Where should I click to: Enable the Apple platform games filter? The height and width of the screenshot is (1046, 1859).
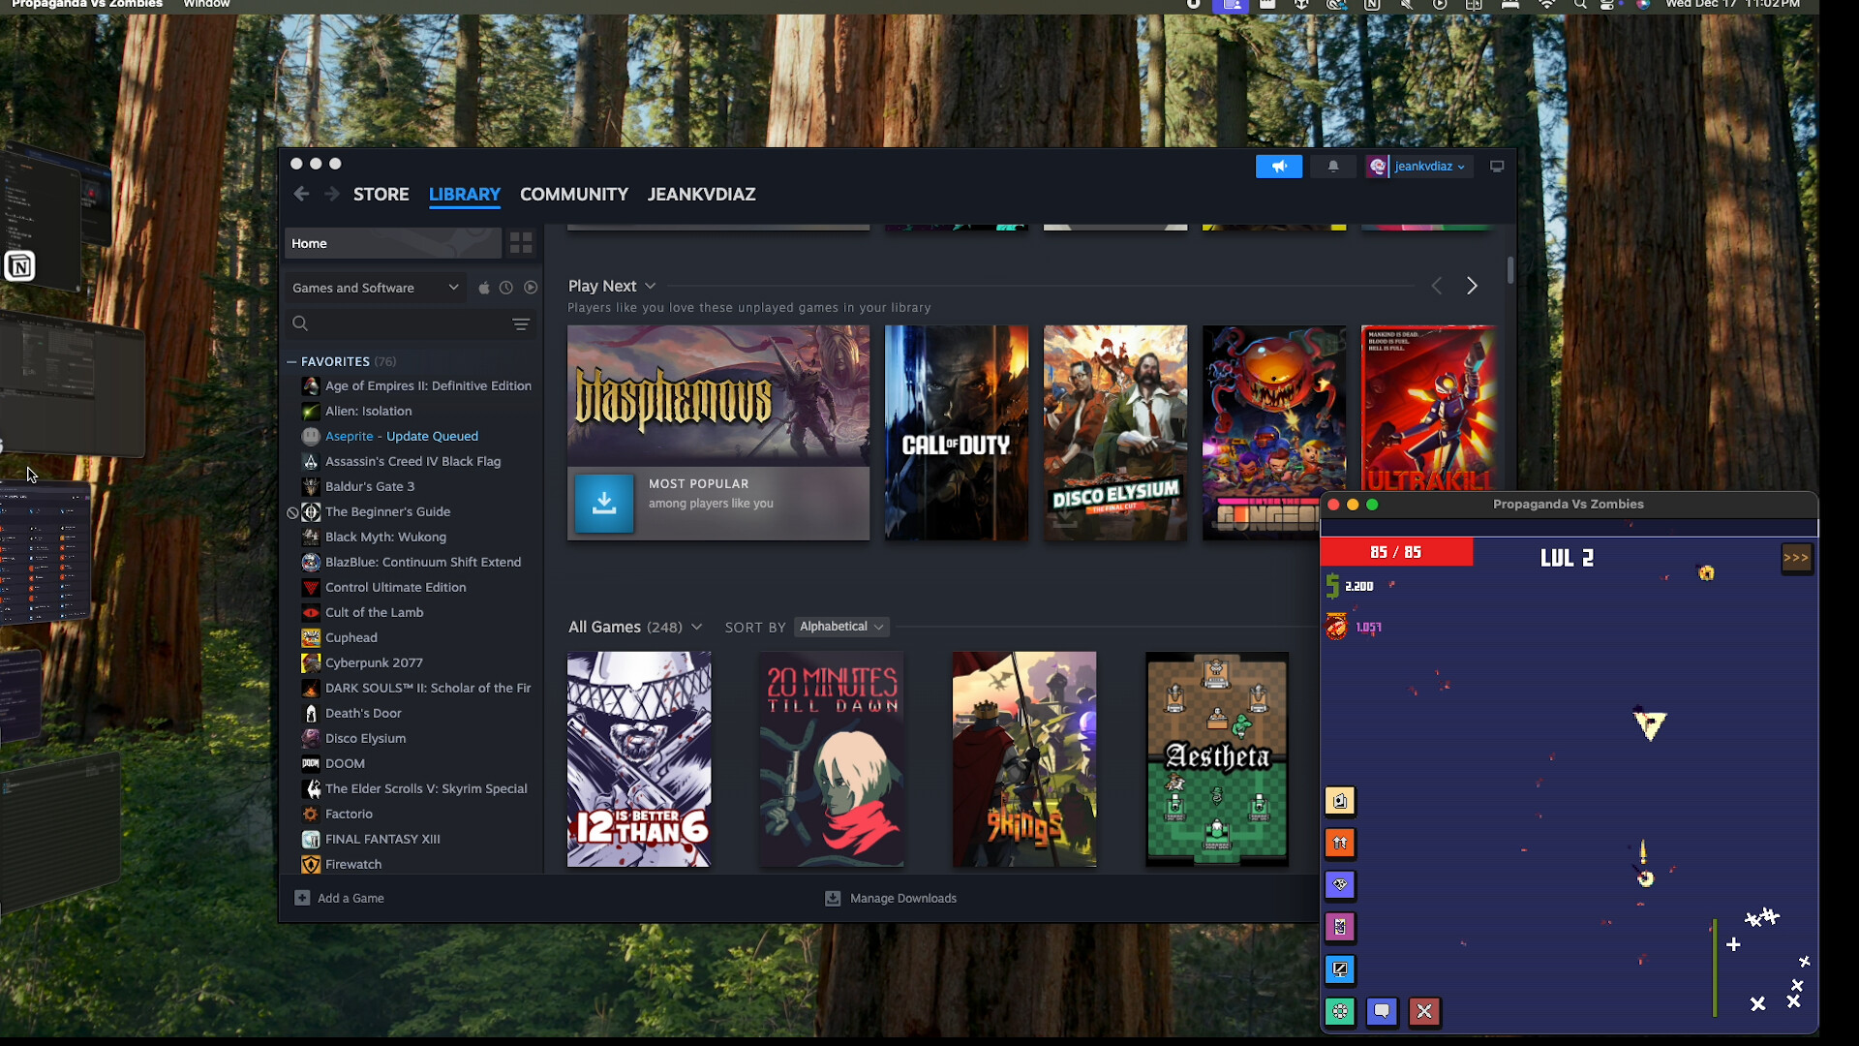click(483, 288)
